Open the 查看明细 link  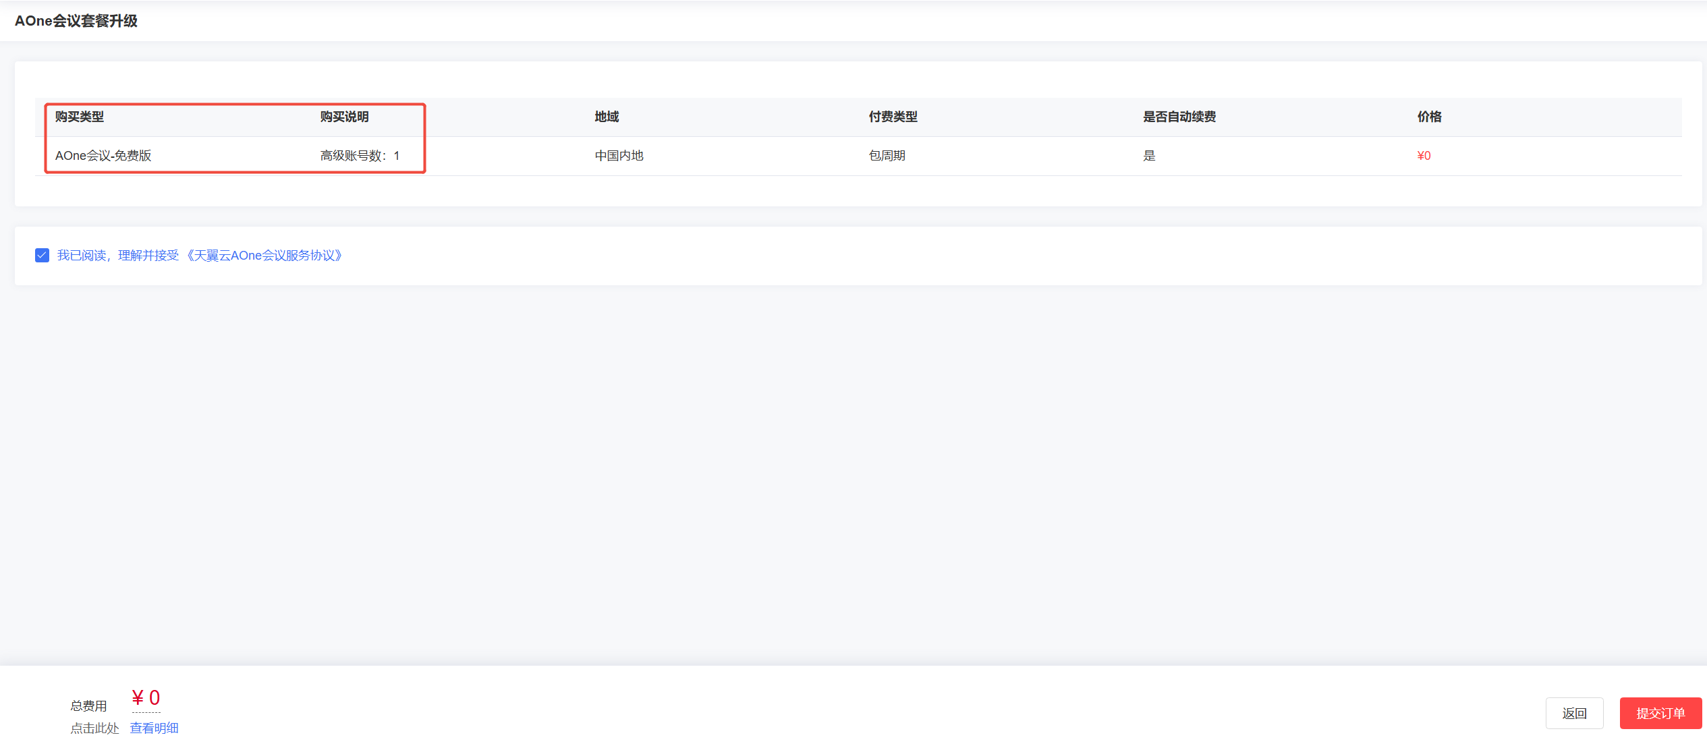tap(154, 728)
